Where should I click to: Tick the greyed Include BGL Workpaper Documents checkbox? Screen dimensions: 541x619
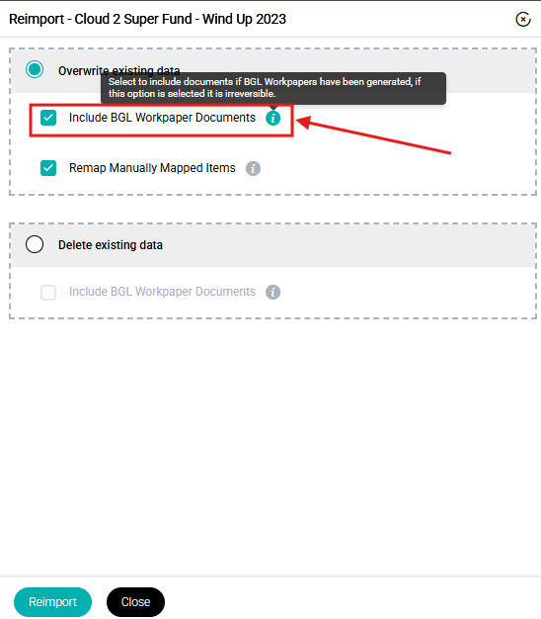48,293
